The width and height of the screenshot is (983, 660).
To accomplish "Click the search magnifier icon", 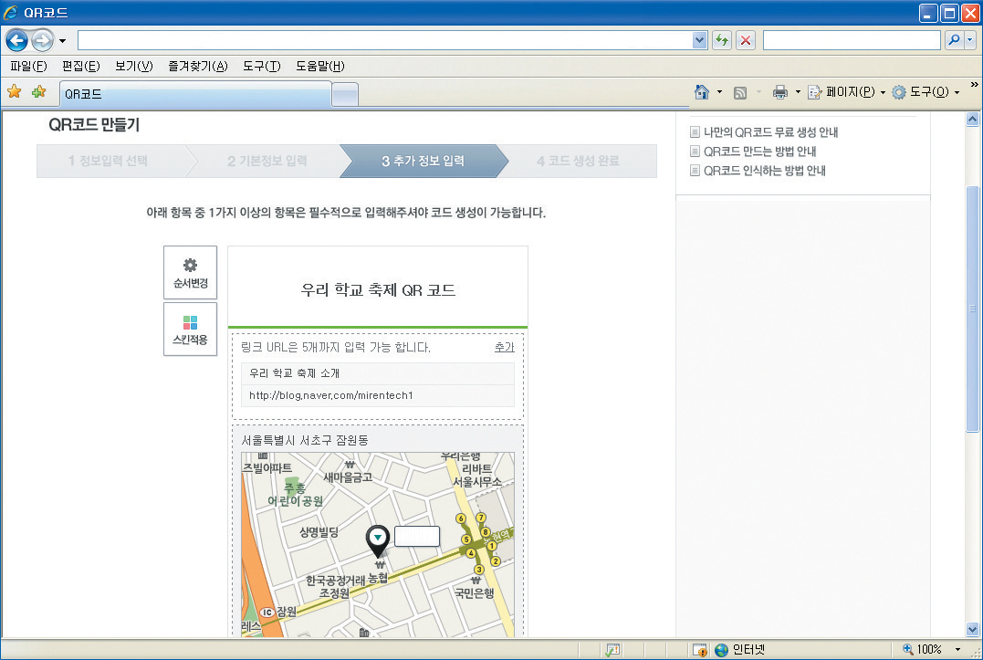I will click(953, 40).
